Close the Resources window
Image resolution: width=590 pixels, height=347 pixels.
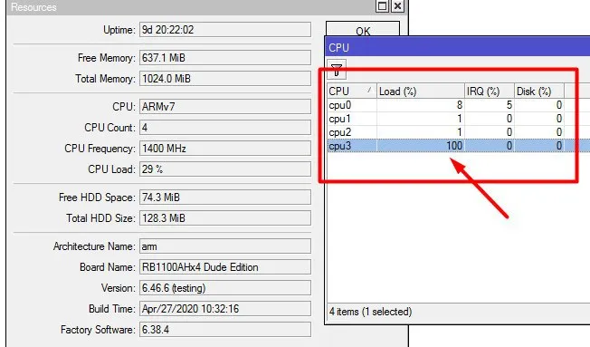point(397,6)
